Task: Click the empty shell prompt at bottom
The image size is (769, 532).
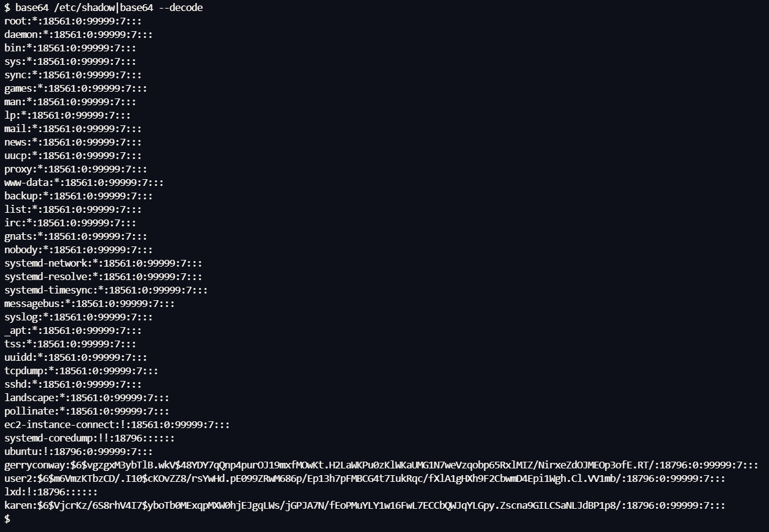Action: pos(7,519)
